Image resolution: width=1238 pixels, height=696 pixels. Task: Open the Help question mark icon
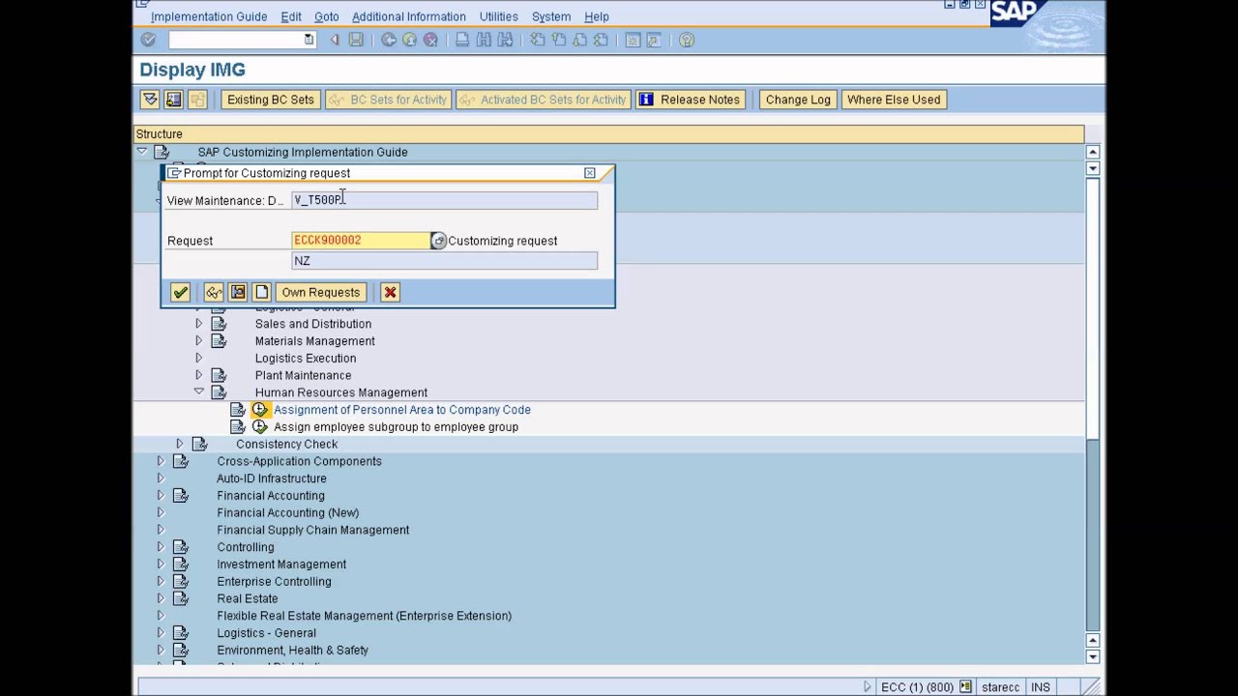[x=687, y=40]
